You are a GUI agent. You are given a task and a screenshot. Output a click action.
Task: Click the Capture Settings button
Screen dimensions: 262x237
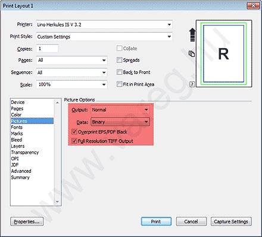pyautogui.click(x=231, y=222)
